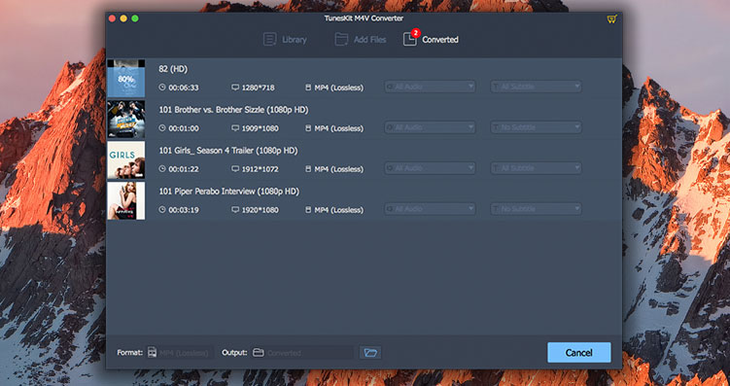Click the folder icon in Output field

(x=258, y=353)
